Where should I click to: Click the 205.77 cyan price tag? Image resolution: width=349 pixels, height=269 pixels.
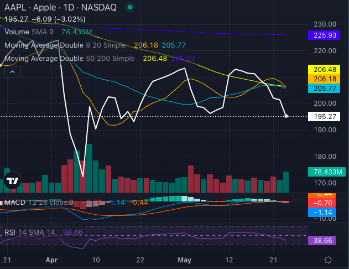(x=324, y=89)
